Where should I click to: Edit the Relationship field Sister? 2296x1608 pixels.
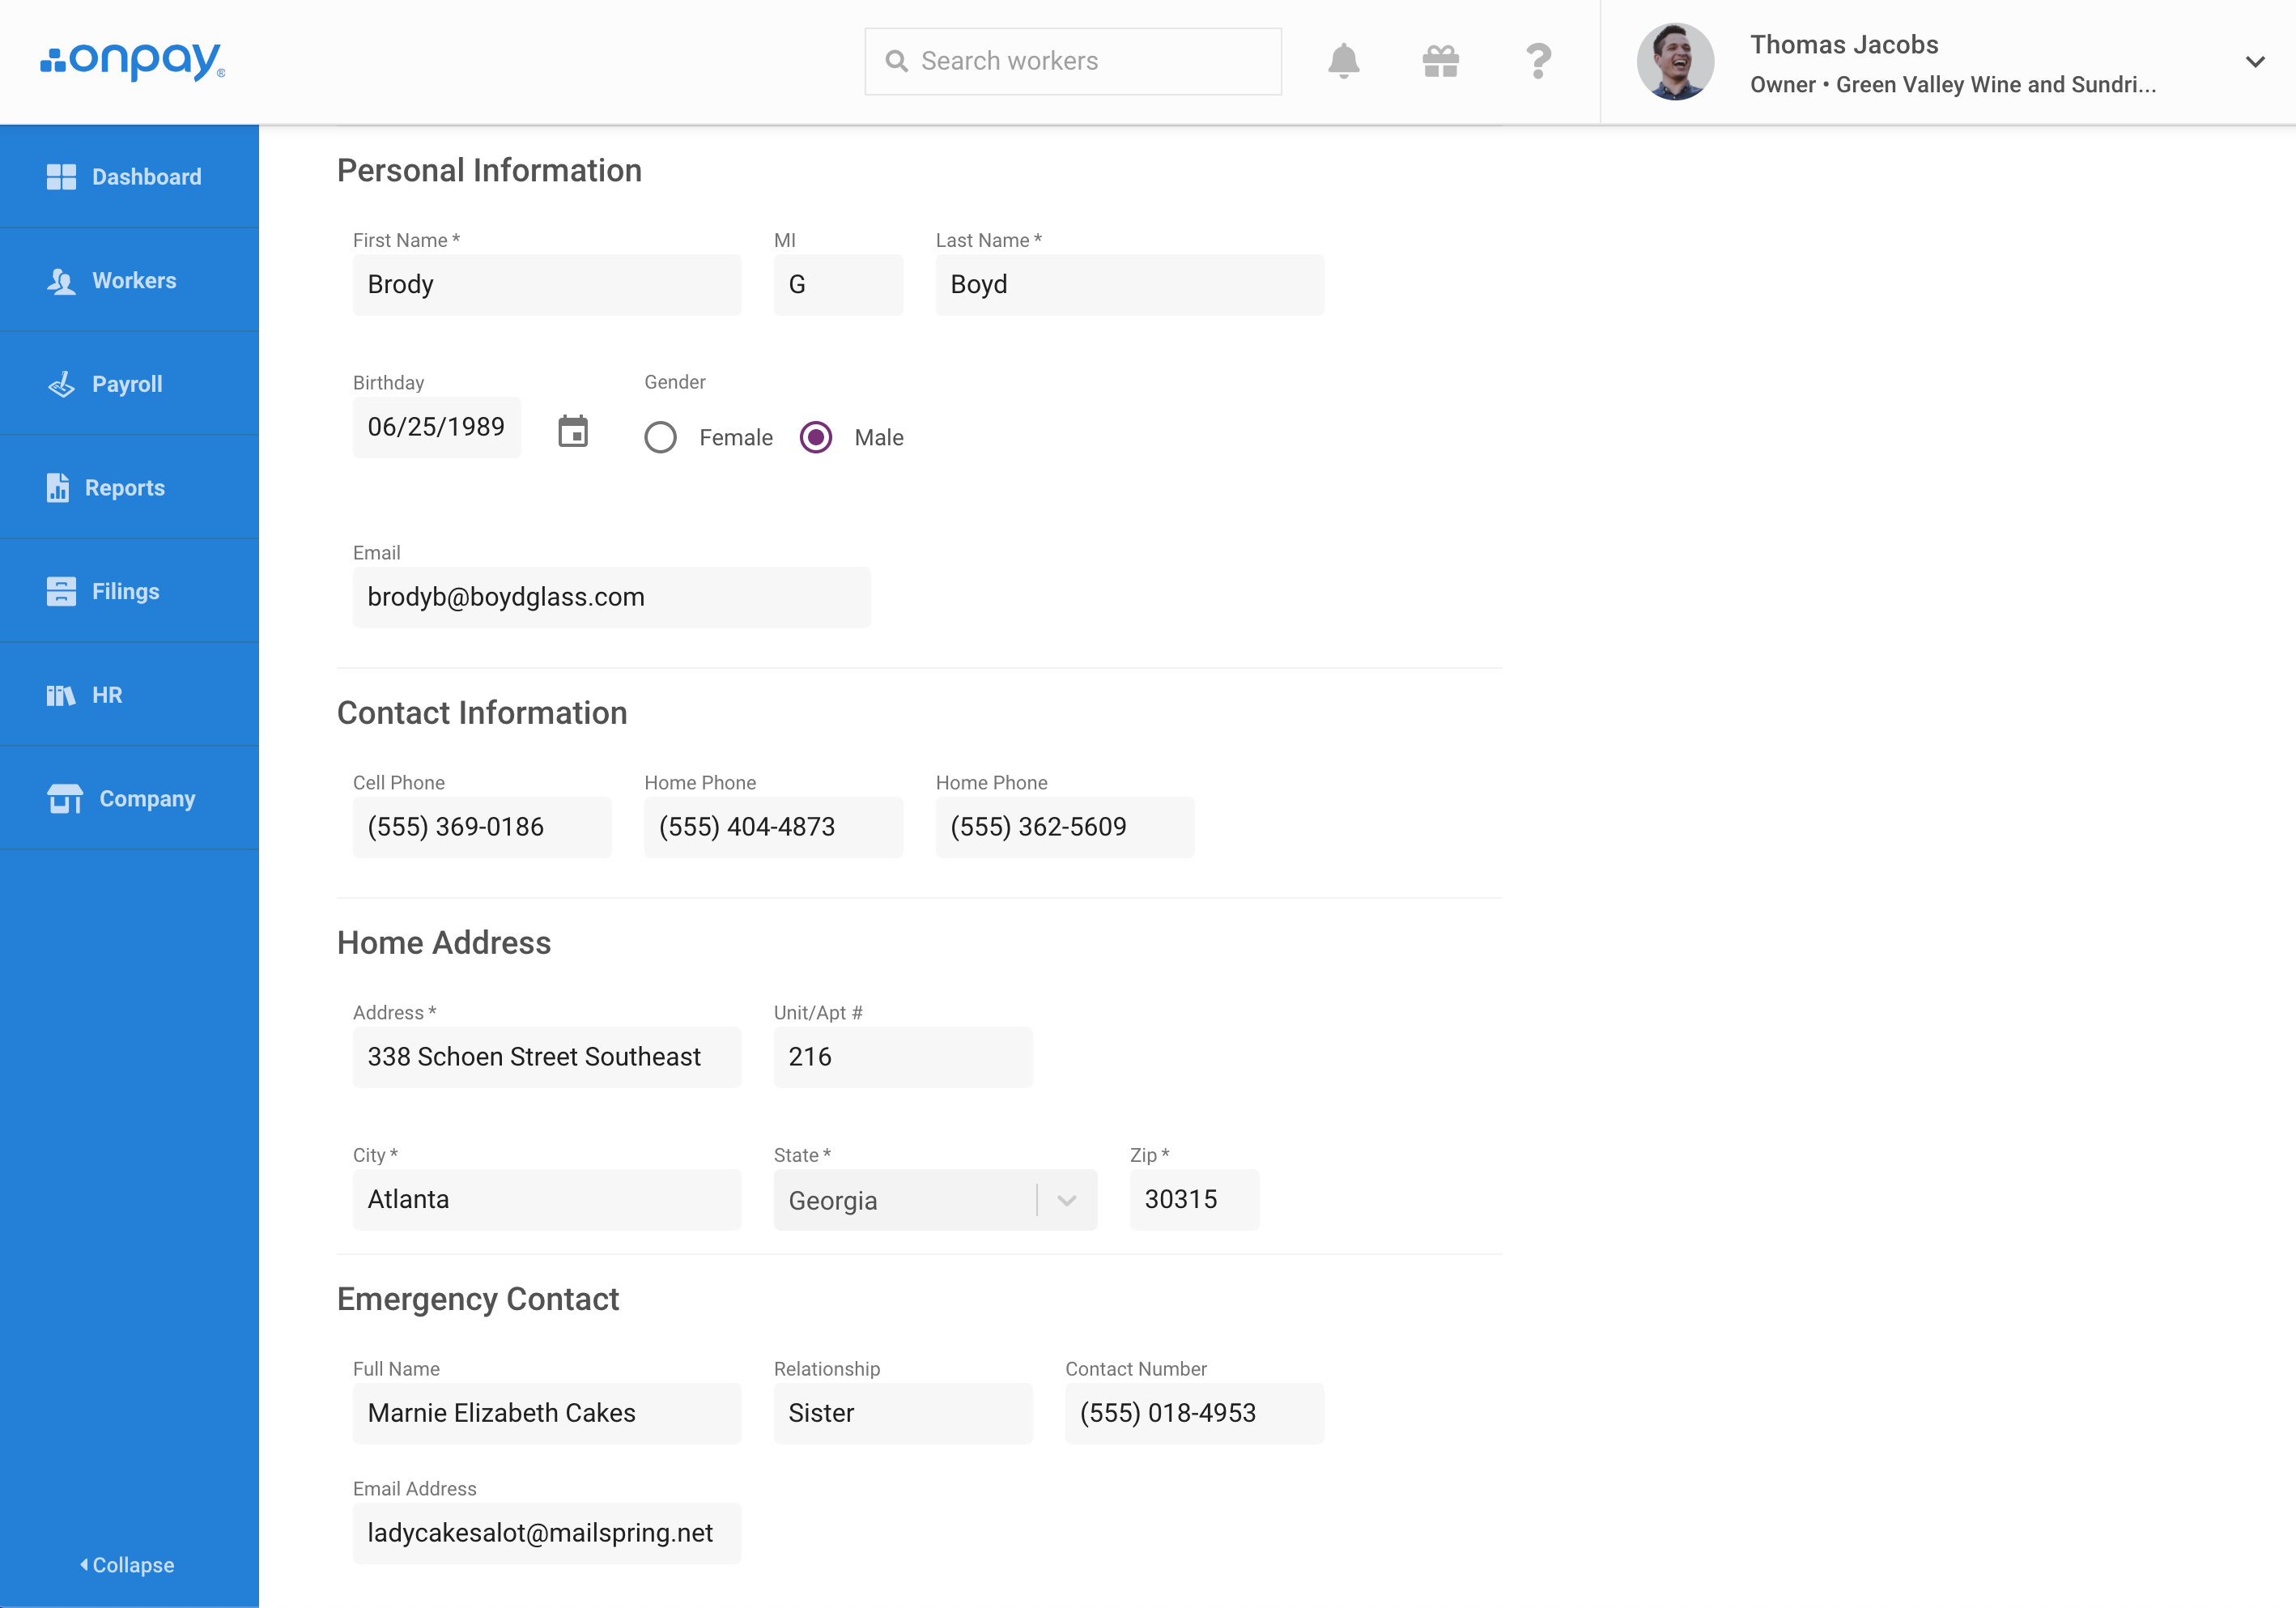coord(903,1413)
